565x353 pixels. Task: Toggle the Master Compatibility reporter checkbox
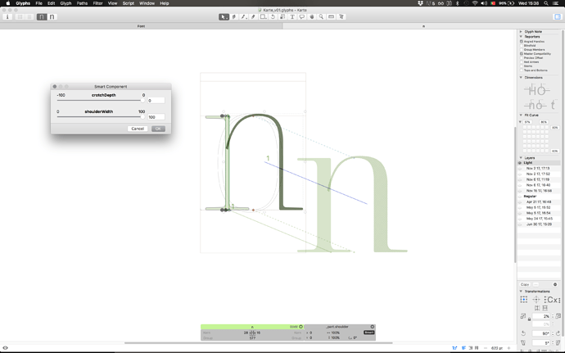coord(522,54)
